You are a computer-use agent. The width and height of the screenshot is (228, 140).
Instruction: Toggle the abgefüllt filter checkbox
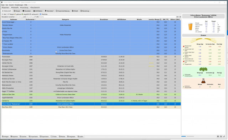click(22, 14)
